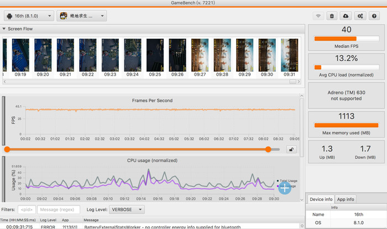Select the 09:26 screenshot thumbnail
The height and width of the screenshot is (229, 387).
(177, 55)
